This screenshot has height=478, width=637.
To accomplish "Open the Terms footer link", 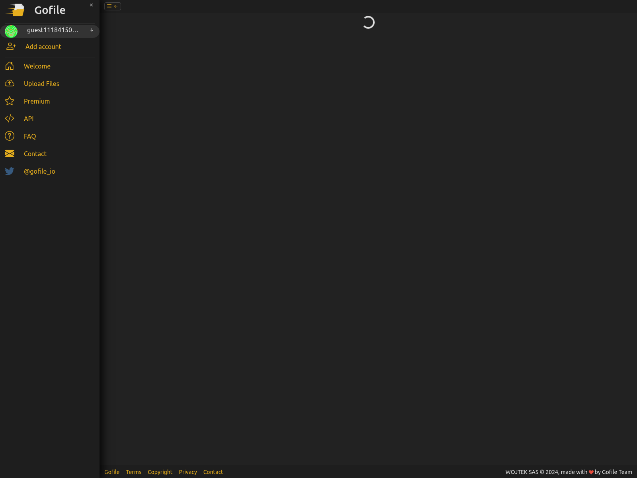I will (133, 472).
